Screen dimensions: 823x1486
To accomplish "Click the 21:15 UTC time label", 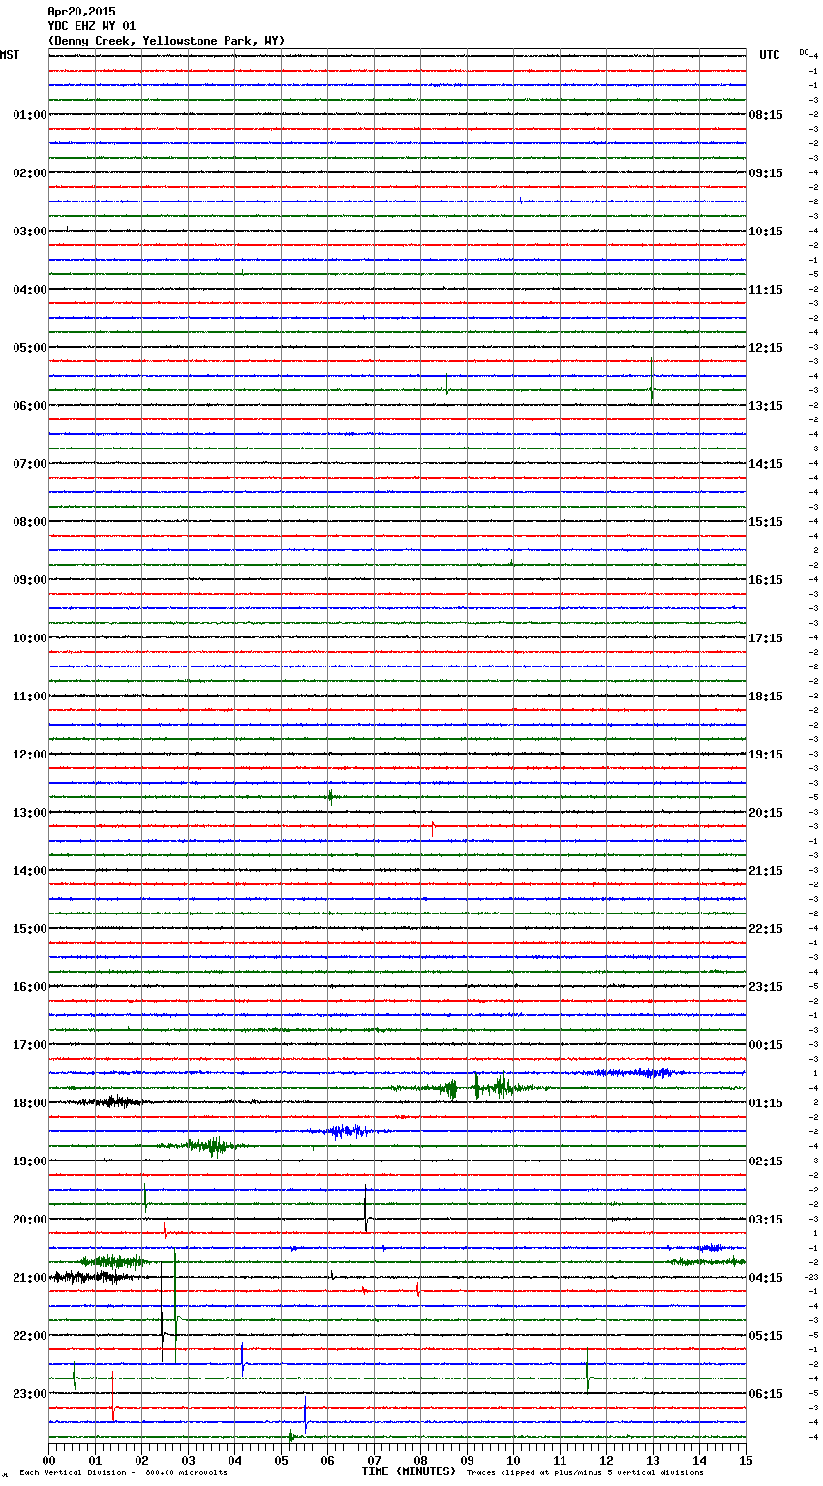I will coord(766,871).
